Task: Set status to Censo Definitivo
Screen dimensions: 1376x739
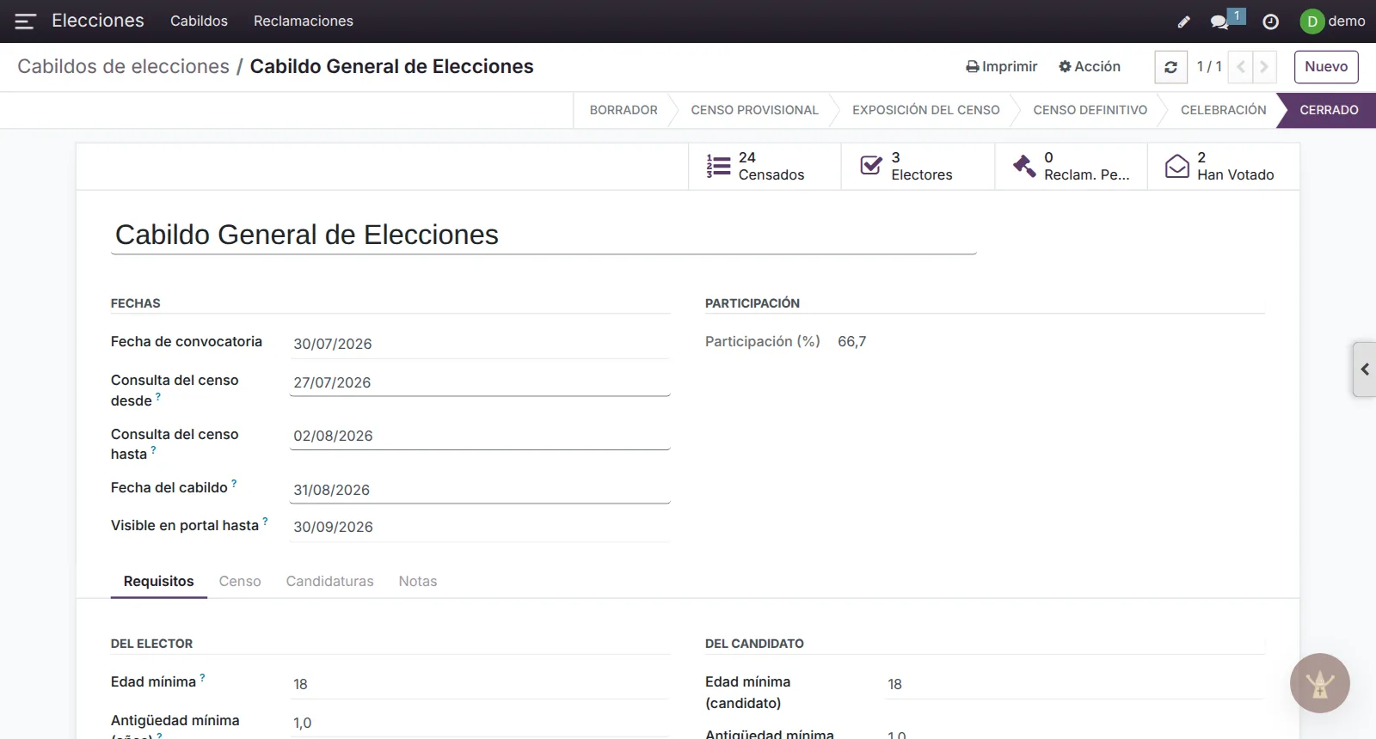Action: [x=1090, y=110]
